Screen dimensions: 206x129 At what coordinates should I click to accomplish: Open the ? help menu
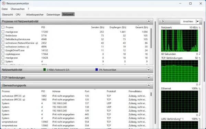[28, 9]
